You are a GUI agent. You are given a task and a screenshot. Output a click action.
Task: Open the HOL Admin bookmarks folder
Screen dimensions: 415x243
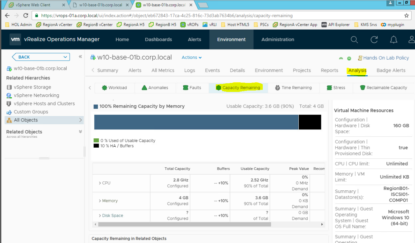pos(19,24)
